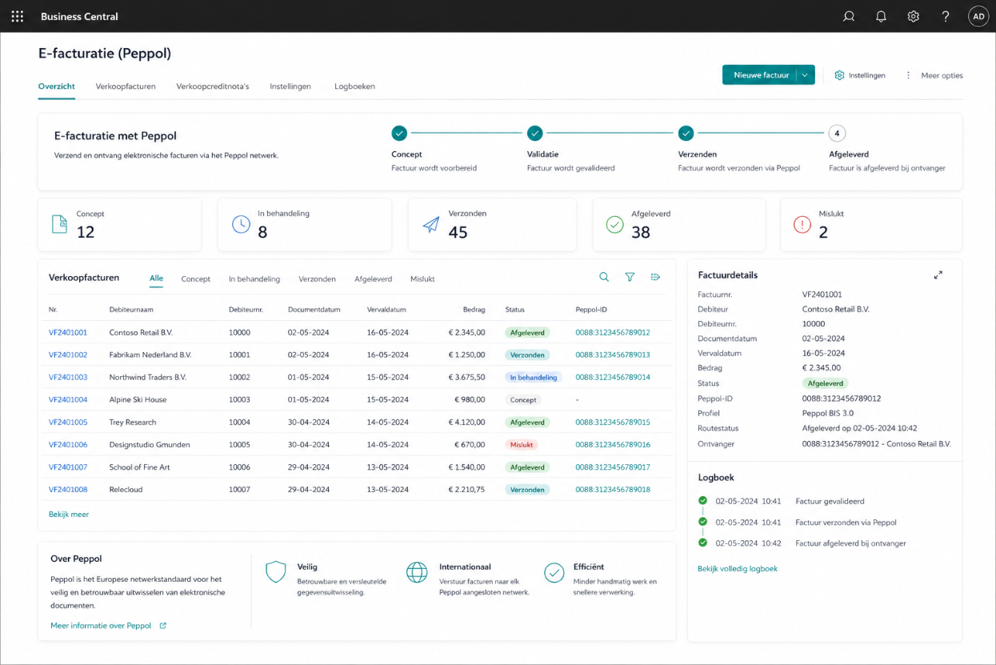Filter invoices by the Mislukt tab

click(x=422, y=279)
